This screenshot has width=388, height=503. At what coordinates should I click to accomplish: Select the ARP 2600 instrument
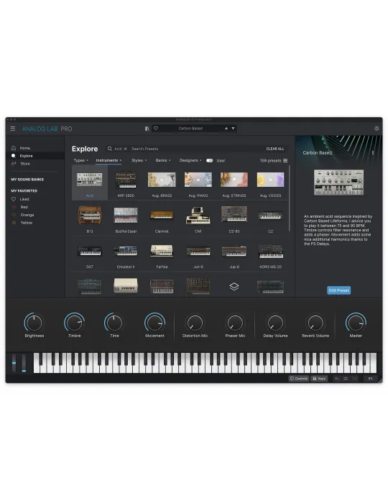point(126,183)
